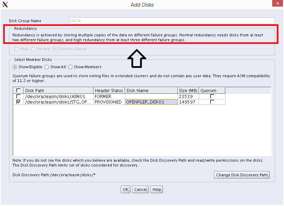The height and width of the screenshot is (206, 284).
Task: Check the ASM01 disk row checkbox
Action: click(x=18, y=96)
